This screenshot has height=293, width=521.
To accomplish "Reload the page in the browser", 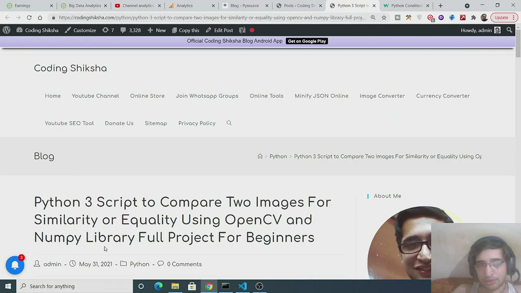I will 29,18.
